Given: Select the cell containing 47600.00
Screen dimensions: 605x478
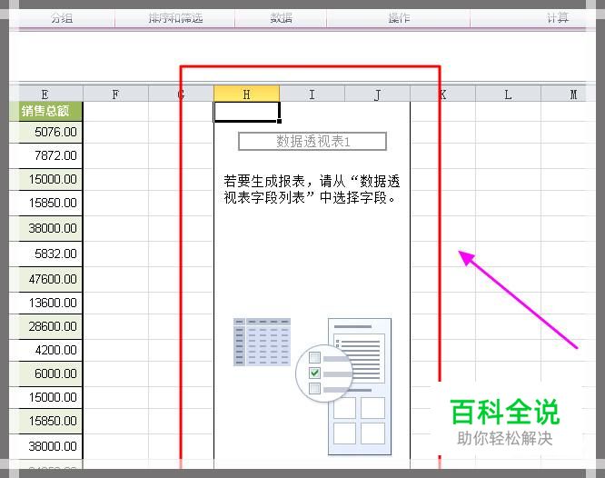Looking at the screenshot, I should click(45, 279).
